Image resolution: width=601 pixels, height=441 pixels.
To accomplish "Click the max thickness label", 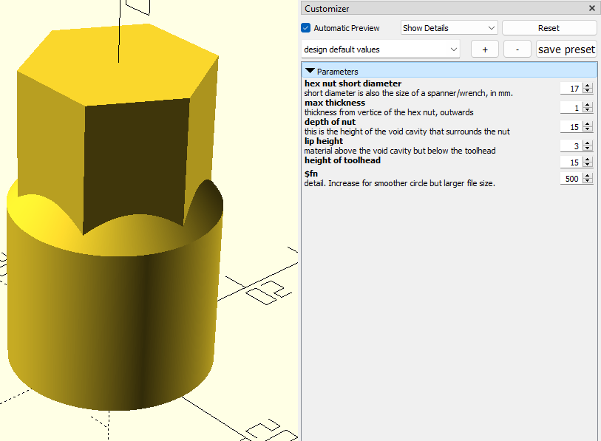I will [335, 103].
